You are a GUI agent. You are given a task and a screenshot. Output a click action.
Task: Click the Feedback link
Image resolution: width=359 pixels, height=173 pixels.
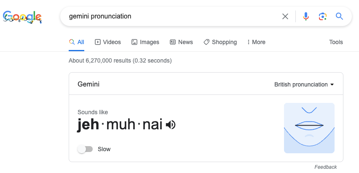(326, 167)
